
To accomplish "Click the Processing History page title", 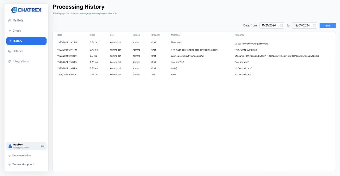I will (x=79, y=7).
